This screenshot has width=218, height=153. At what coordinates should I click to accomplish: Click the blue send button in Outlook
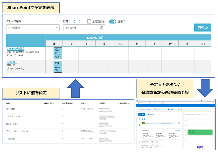pos(141,114)
